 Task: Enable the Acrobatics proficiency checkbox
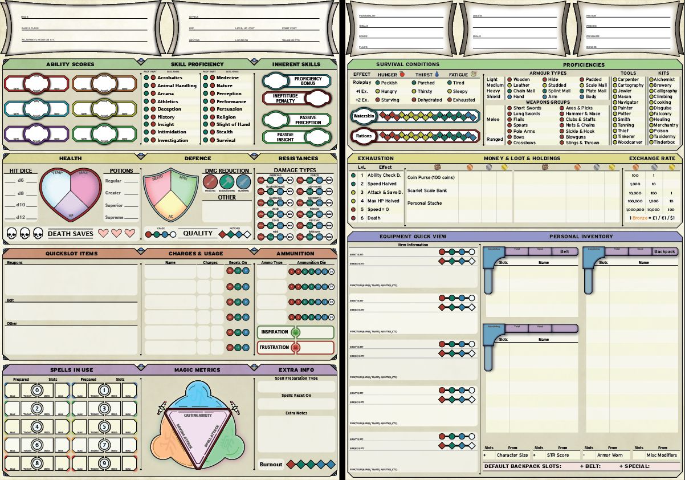click(146, 78)
